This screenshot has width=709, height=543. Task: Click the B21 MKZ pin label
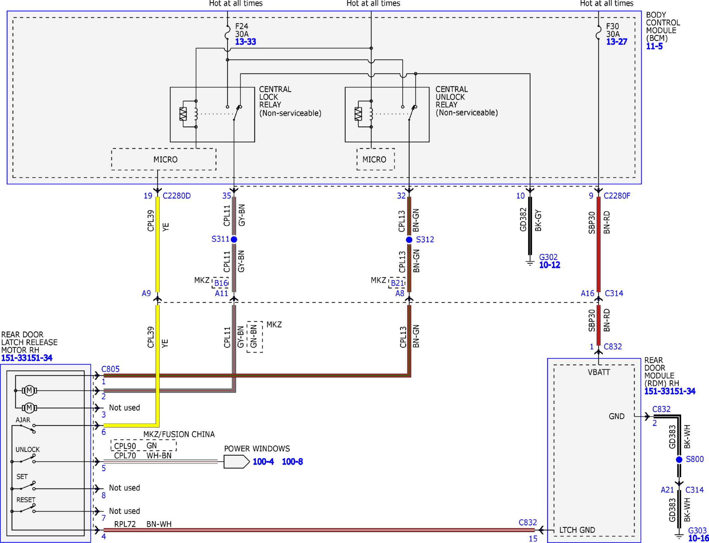click(397, 283)
